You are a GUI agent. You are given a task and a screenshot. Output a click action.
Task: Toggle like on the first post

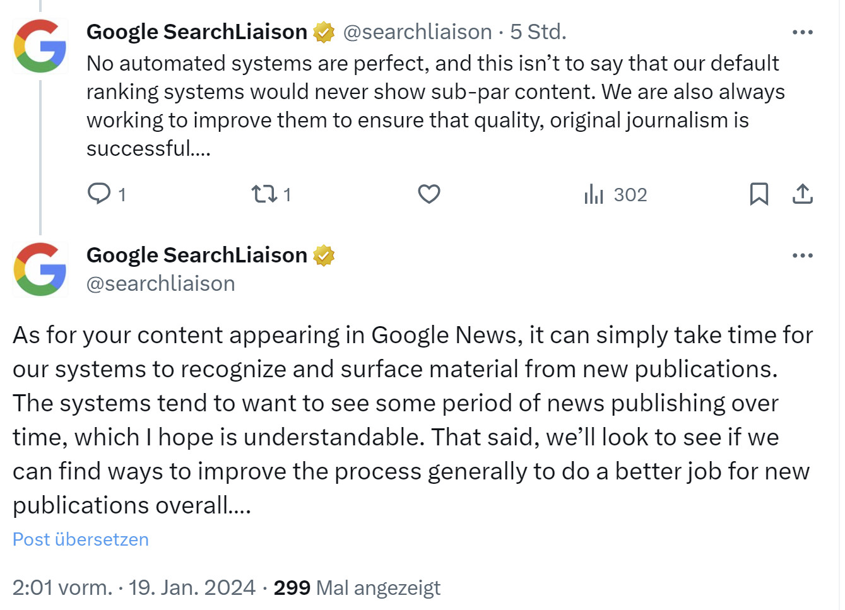pyautogui.click(x=428, y=194)
